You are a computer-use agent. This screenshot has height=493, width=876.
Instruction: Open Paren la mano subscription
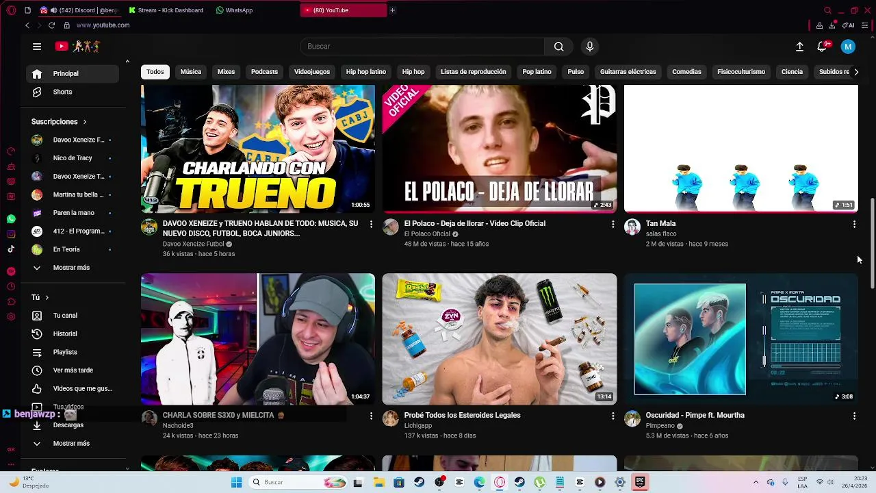71,213
